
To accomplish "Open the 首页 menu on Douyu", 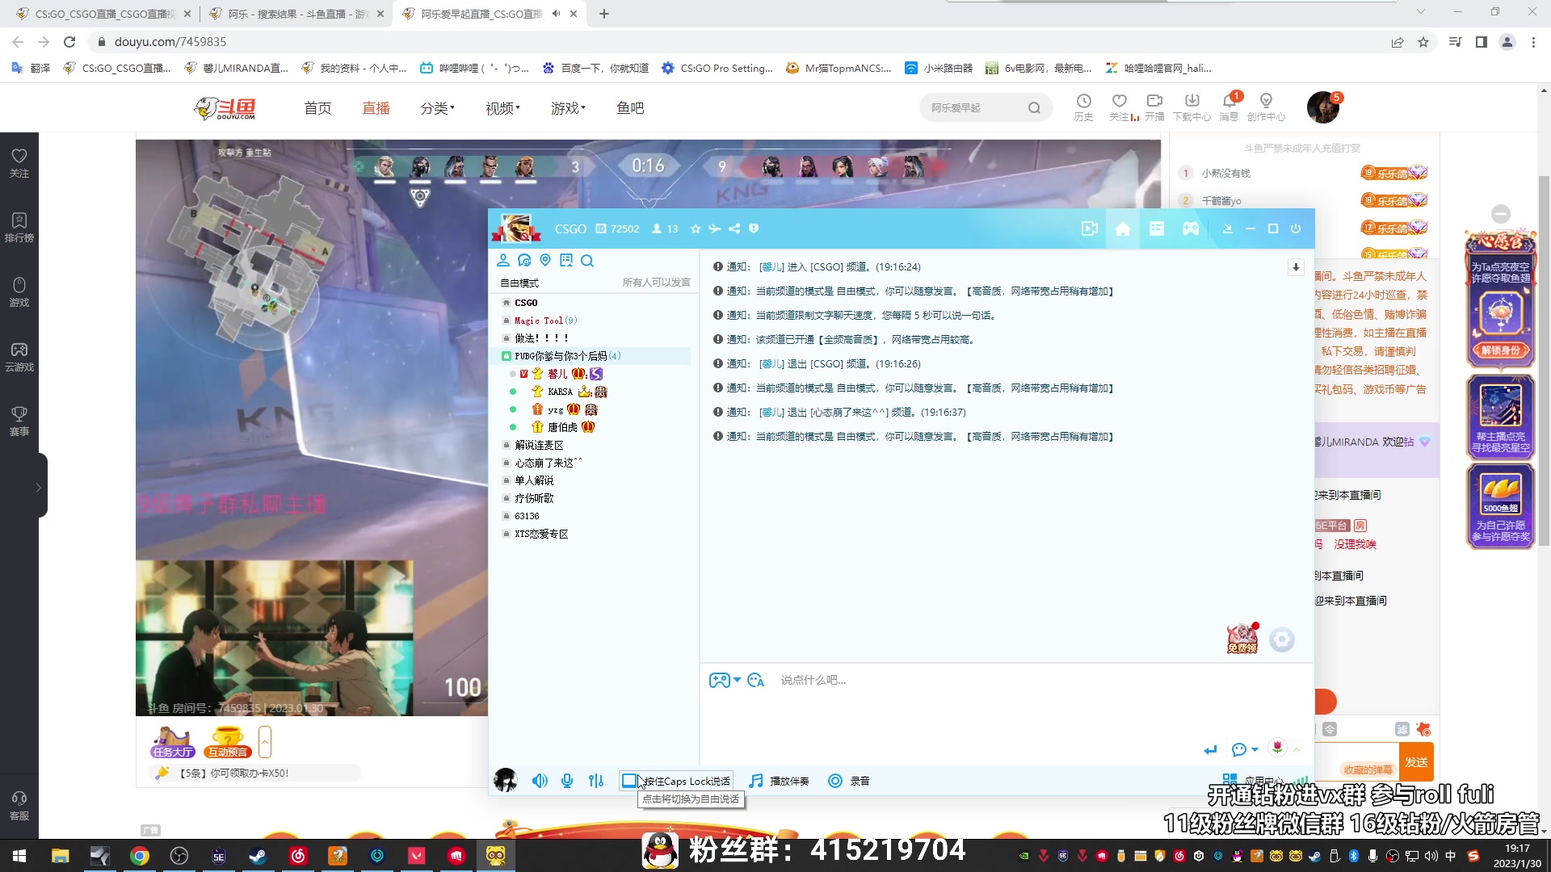I will (317, 108).
